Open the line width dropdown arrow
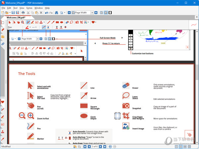 (x=36, y=27)
